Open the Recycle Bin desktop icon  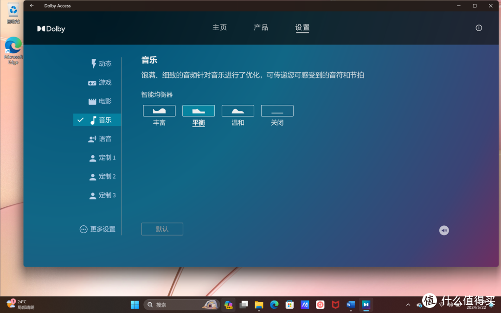coord(13,13)
